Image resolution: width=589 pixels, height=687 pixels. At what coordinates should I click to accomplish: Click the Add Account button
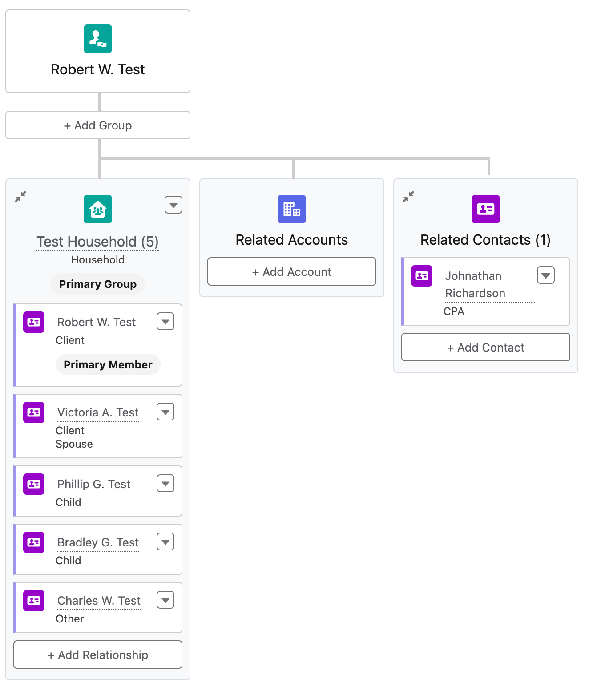(x=292, y=272)
